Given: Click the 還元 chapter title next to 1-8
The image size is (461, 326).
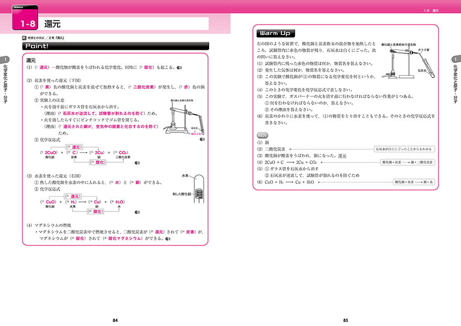Looking at the screenshot, I should (x=52, y=24).
